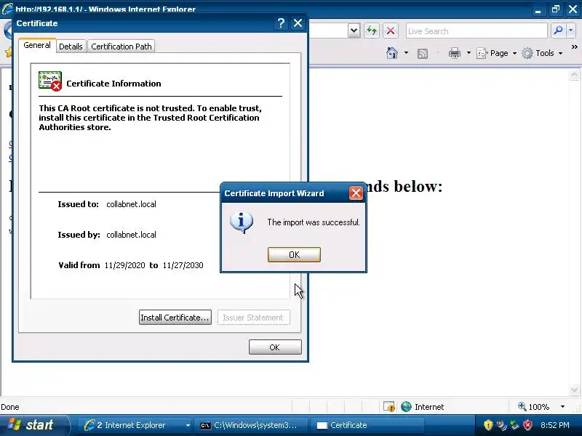Click inside the Live Search field

tap(477, 31)
